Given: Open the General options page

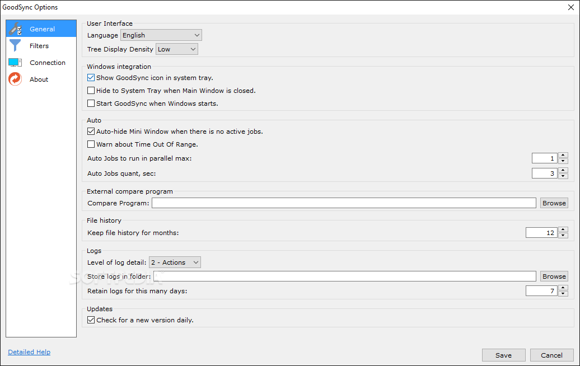Looking at the screenshot, I should click(41, 29).
